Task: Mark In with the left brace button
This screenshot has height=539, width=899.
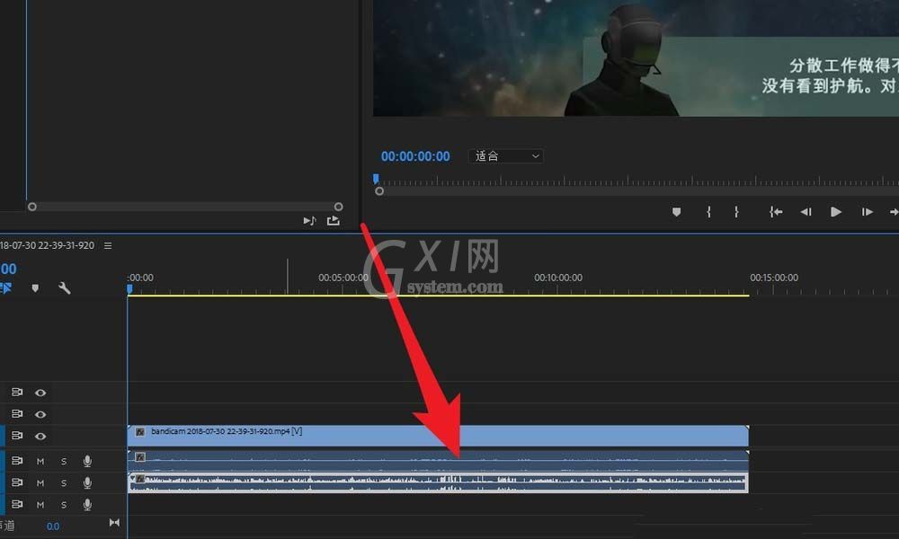Action: (708, 212)
